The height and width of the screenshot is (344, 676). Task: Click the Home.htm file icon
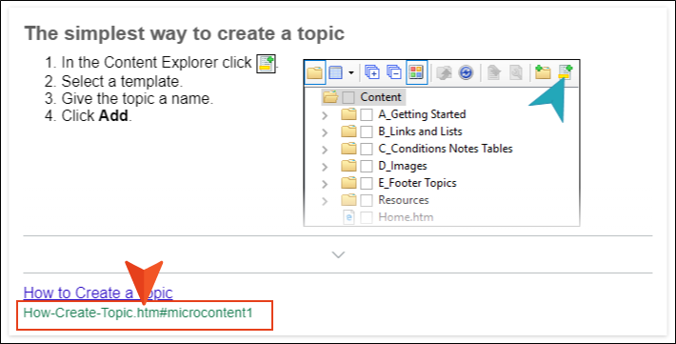(348, 217)
